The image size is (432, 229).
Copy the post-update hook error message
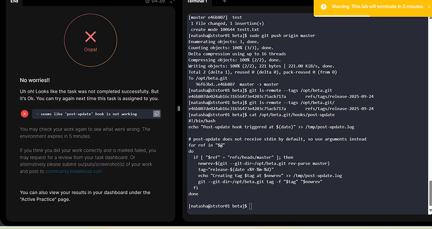pos(157,114)
